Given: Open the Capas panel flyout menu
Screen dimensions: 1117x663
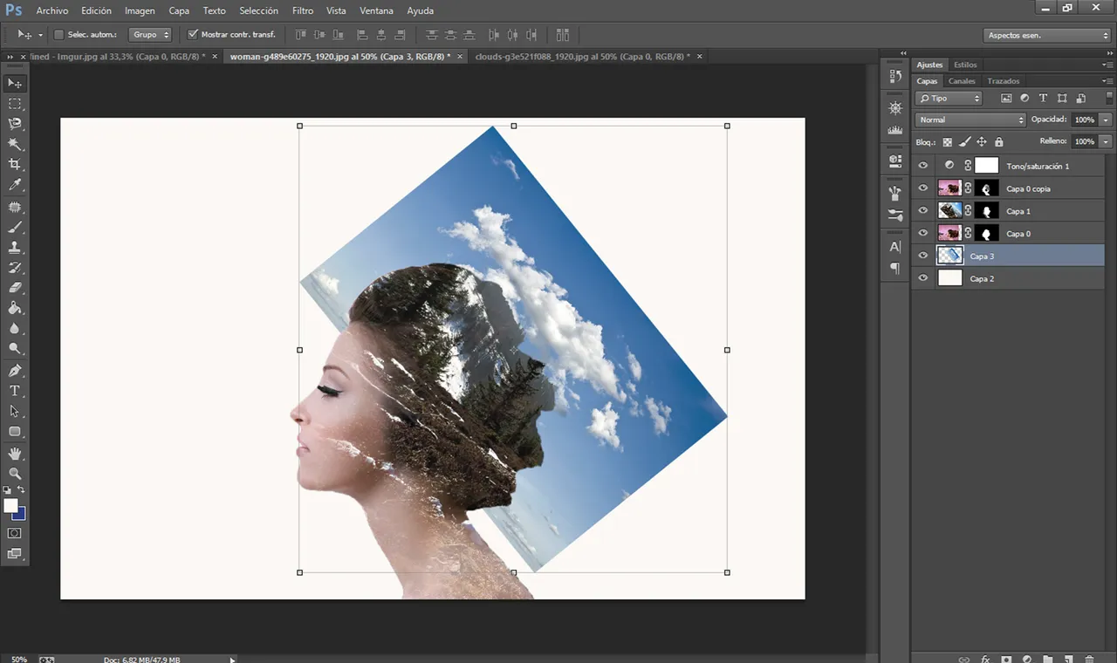Looking at the screenshot, I should click(1107, 81).
